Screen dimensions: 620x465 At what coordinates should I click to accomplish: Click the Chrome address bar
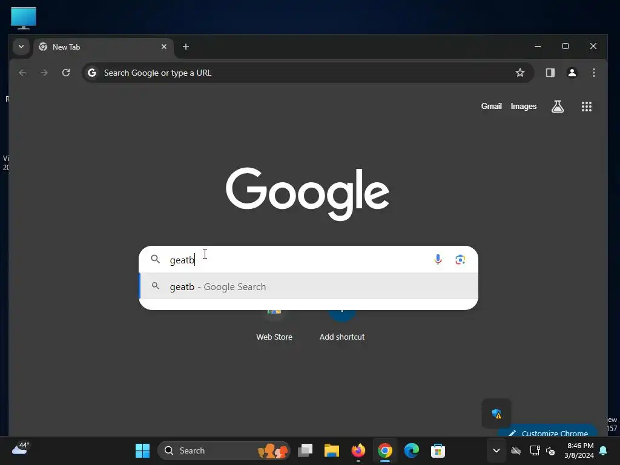(308, 73)
